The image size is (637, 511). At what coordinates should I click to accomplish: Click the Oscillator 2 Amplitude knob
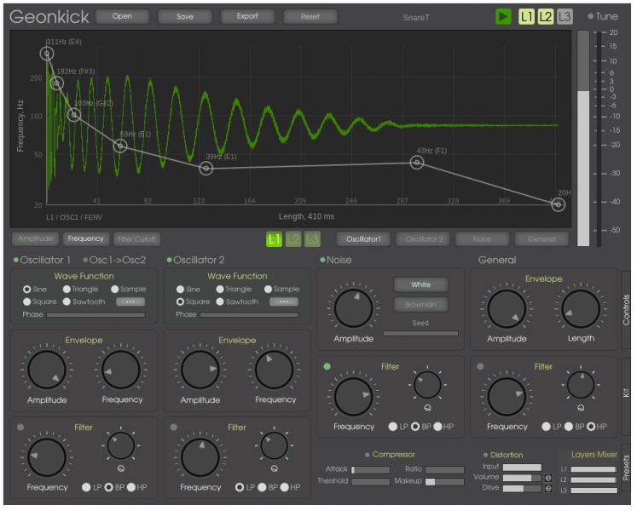[x=200, y=370]
